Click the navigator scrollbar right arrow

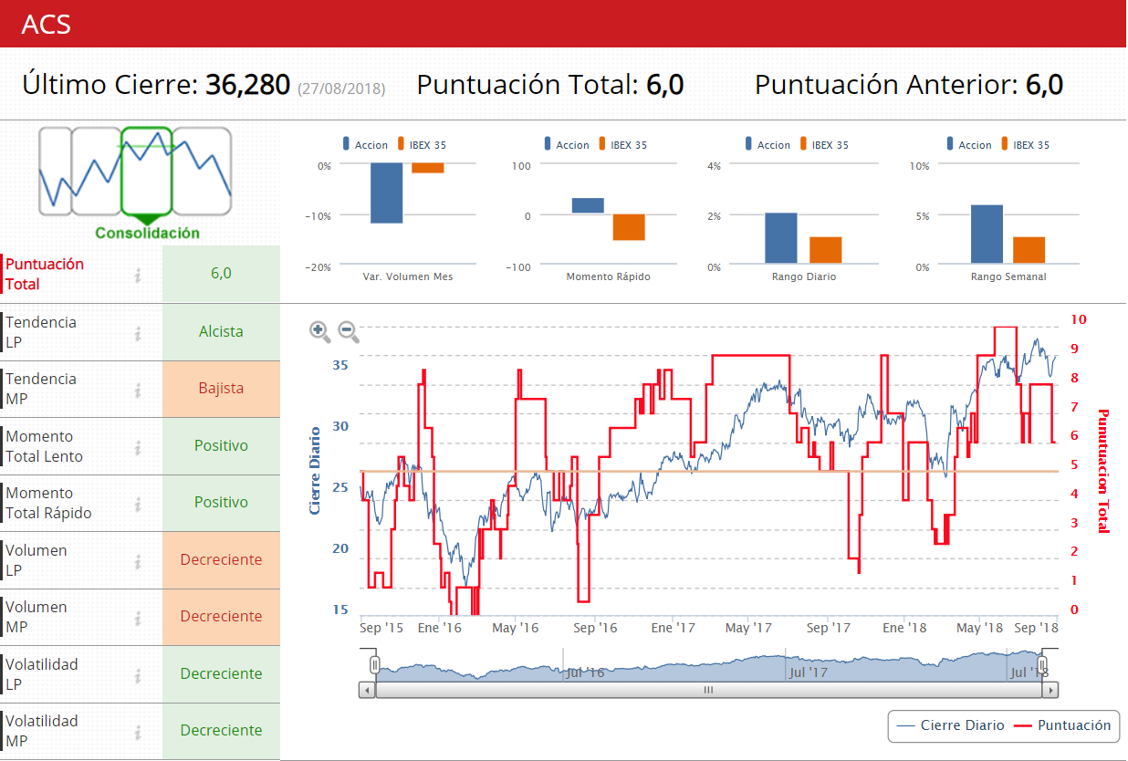1051,691
